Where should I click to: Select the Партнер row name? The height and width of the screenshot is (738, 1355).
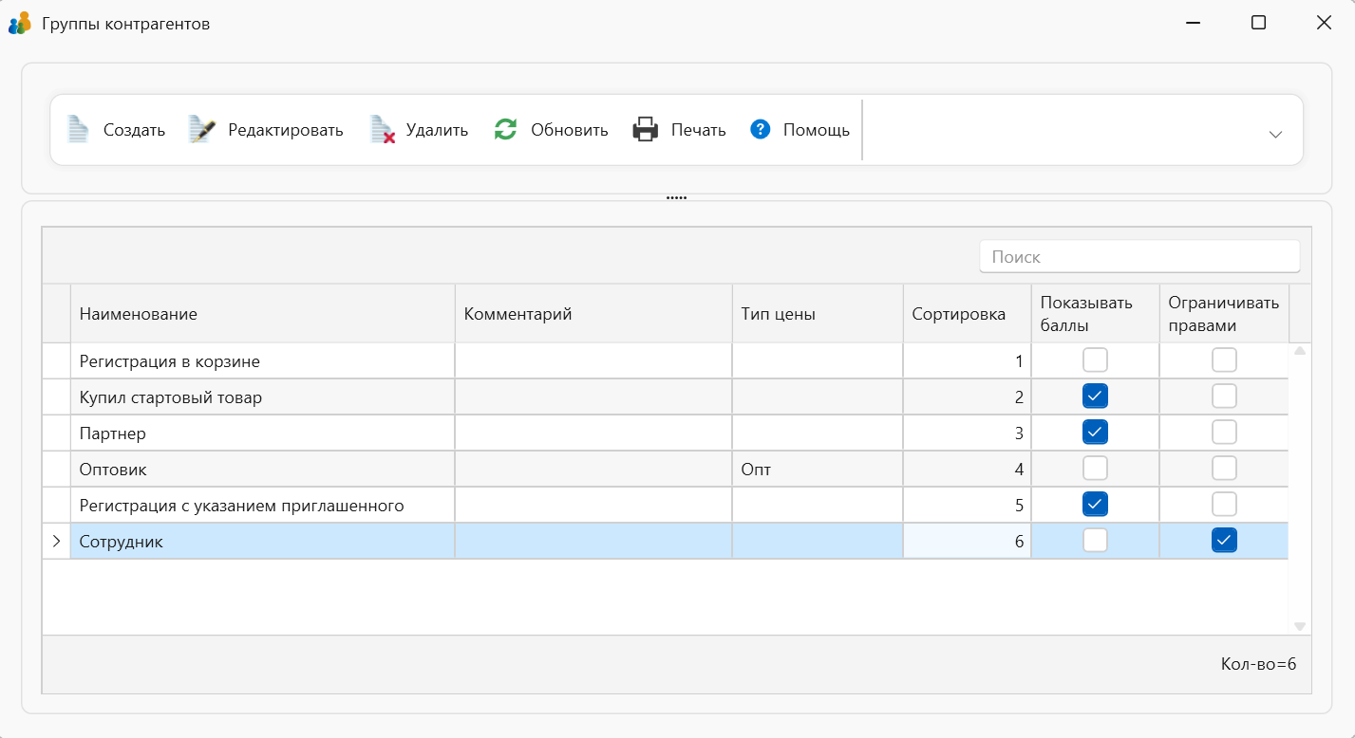click(x=113, y=434)
